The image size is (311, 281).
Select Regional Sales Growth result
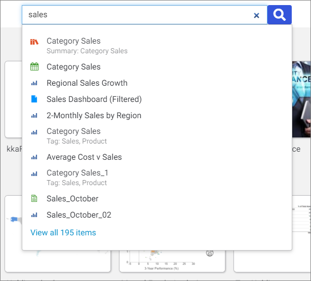pyautogui.click(x=87, y=83)
